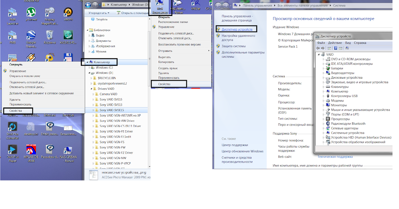The width and height of the screenshot is (399, 209).
Task: Expand the Контроллеры USB node
Action: (x=324, y=96)
